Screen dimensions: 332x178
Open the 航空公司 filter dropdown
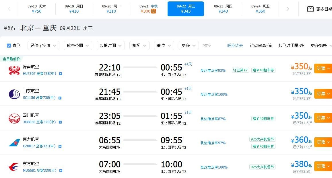coord(78,46)
